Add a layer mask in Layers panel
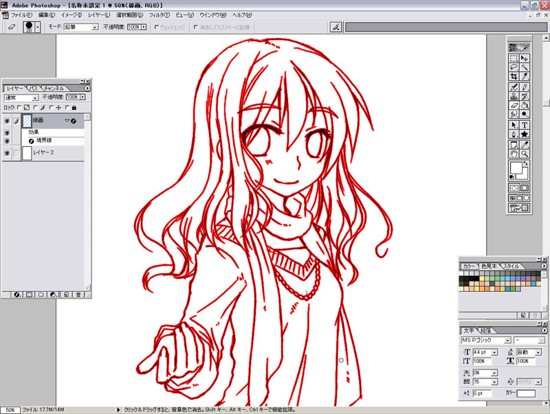The image size is (550, 414). (29, 295)
